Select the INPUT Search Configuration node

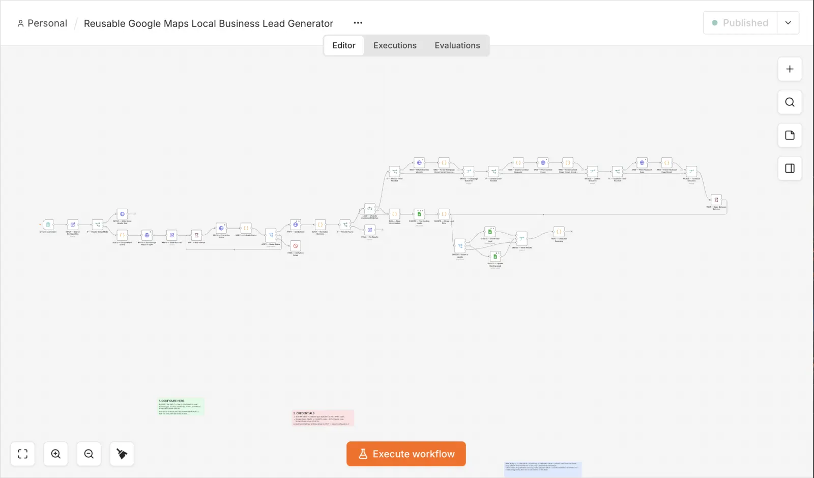(73, 224)
